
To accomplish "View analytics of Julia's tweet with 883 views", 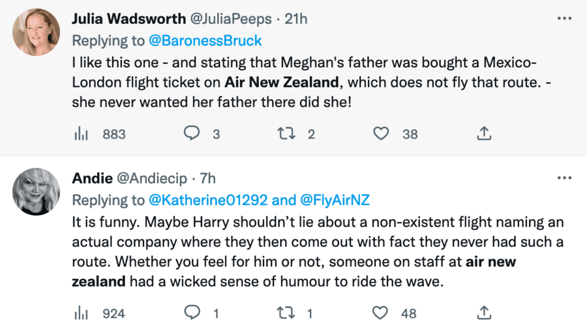I will click(81, 134).
